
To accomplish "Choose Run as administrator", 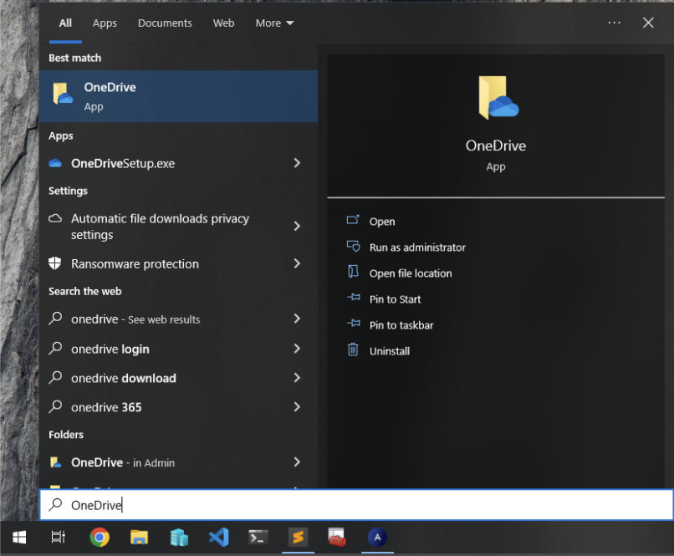I will (x=417, y=247).
